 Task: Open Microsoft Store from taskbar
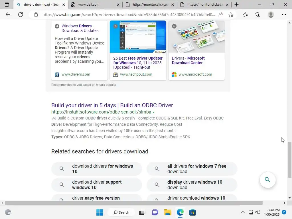192,212
